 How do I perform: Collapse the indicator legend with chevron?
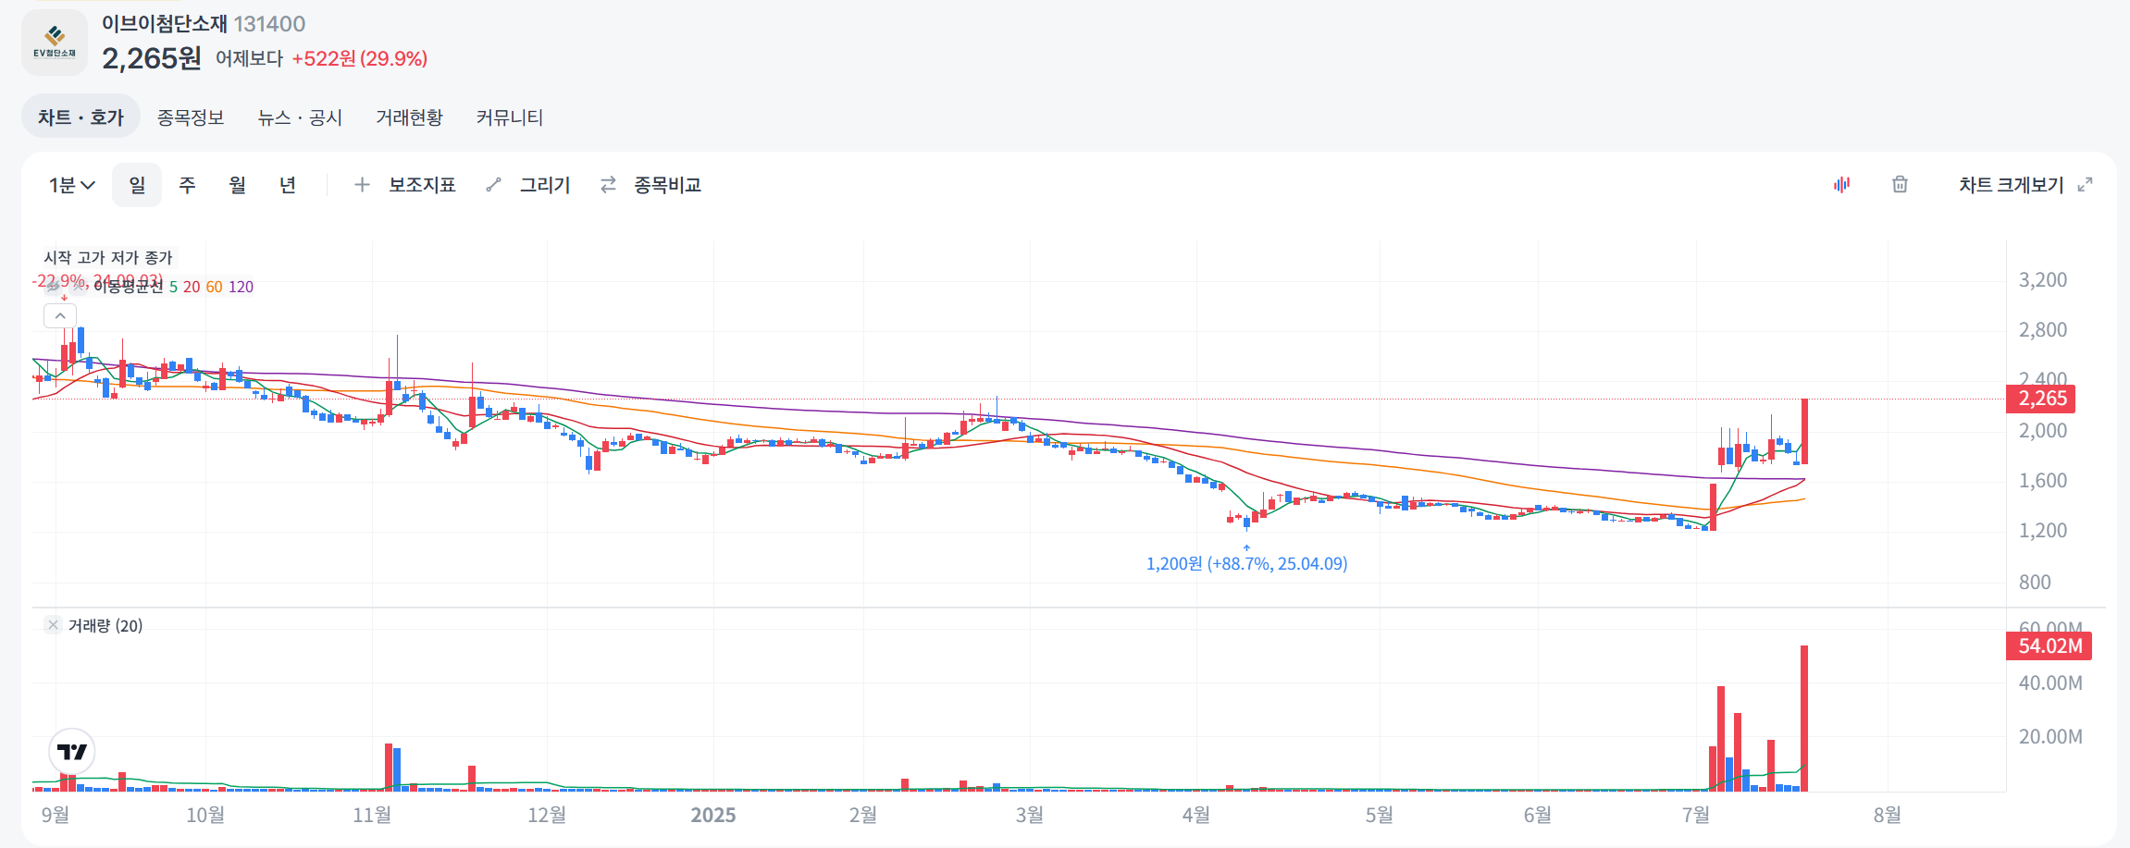(x=60, y=315)
